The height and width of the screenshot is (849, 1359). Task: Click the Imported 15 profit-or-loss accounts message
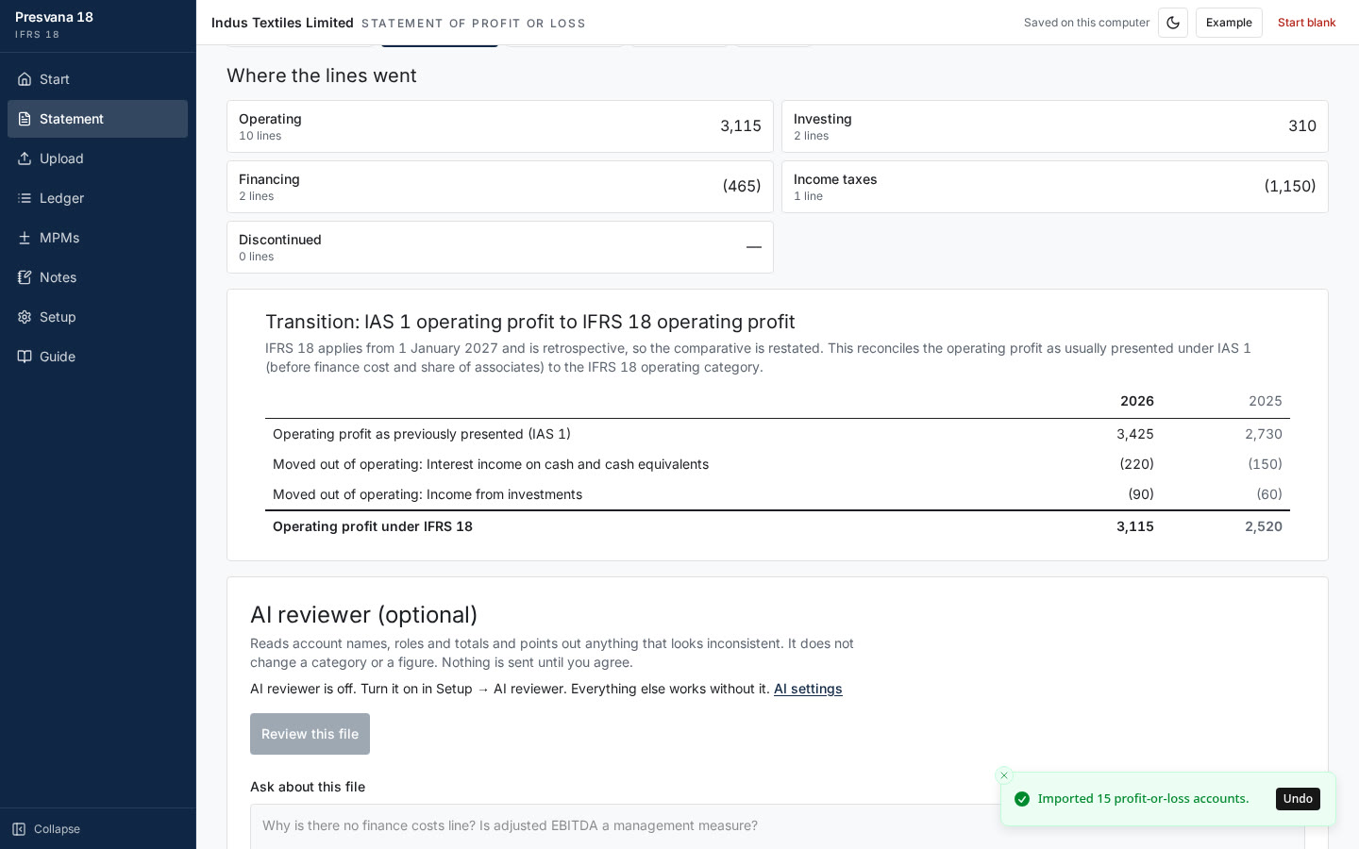(1143, 799)
